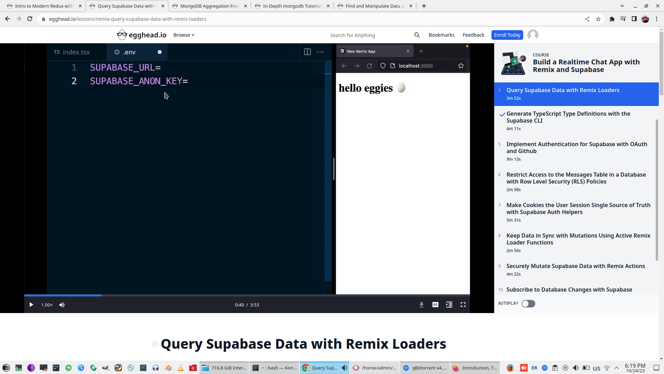Bookmark this page with star icon
Image resolution: width=664 pixels, height=374 pixels.
point(598,19)
